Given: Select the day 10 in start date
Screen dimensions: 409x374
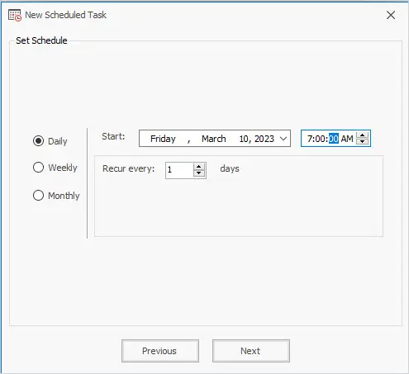Looking at the screenshot, I should pyautogui.click(x=244, y=139).
